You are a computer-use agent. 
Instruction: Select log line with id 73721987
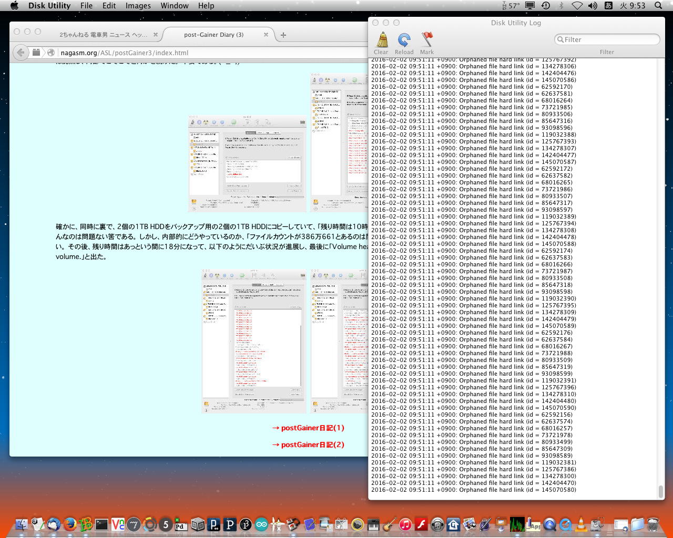[x=472, y=271]
